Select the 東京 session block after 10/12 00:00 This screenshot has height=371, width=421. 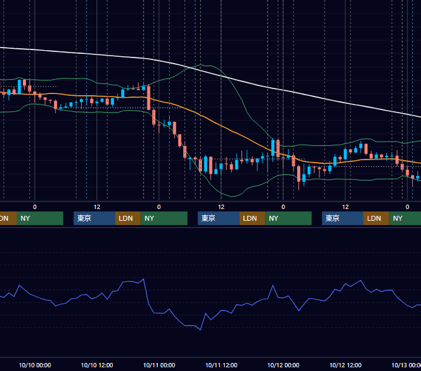[342, 218]
